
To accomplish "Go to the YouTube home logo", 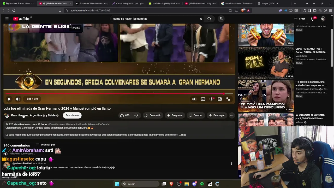I will [x=21, y=19].
